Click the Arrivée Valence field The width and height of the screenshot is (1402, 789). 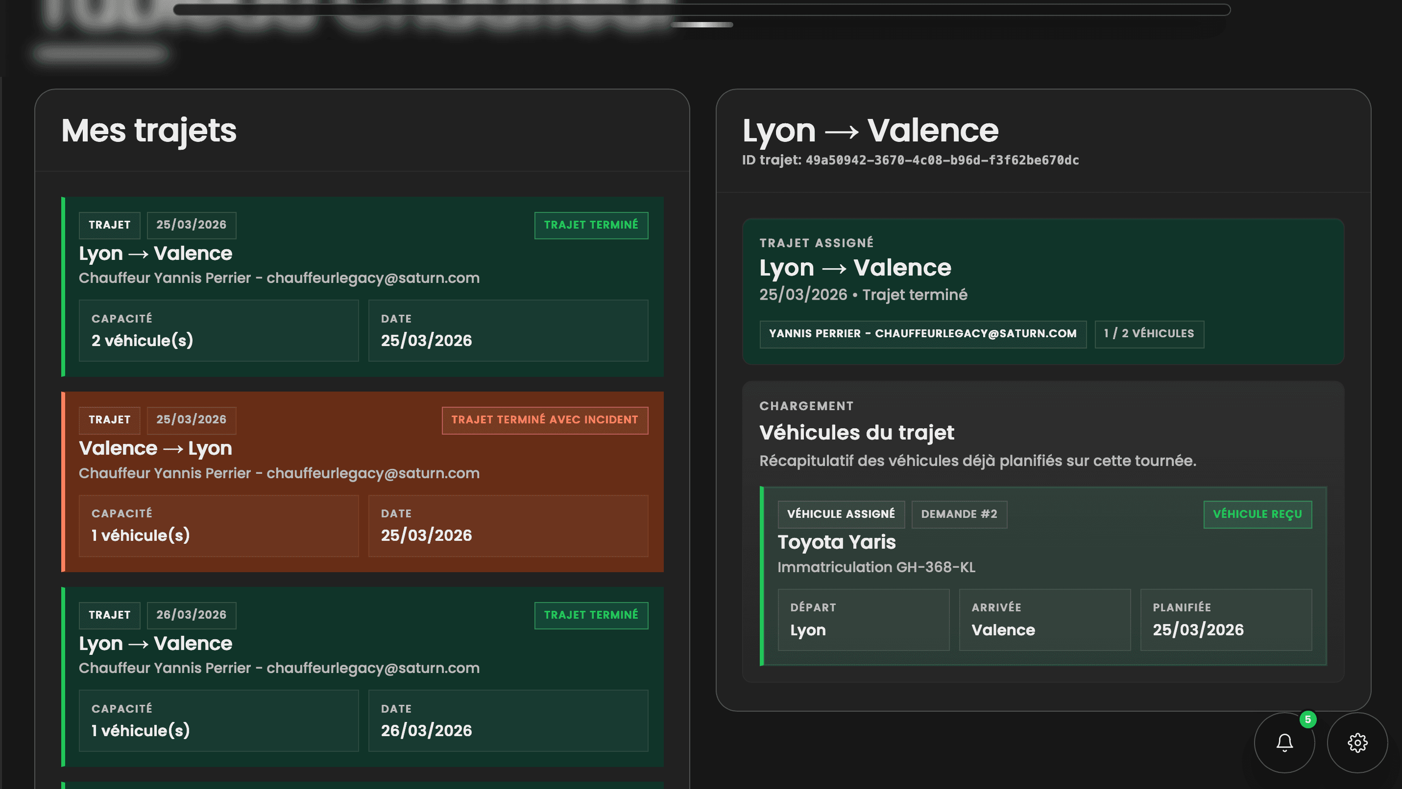coord(1044,619)
